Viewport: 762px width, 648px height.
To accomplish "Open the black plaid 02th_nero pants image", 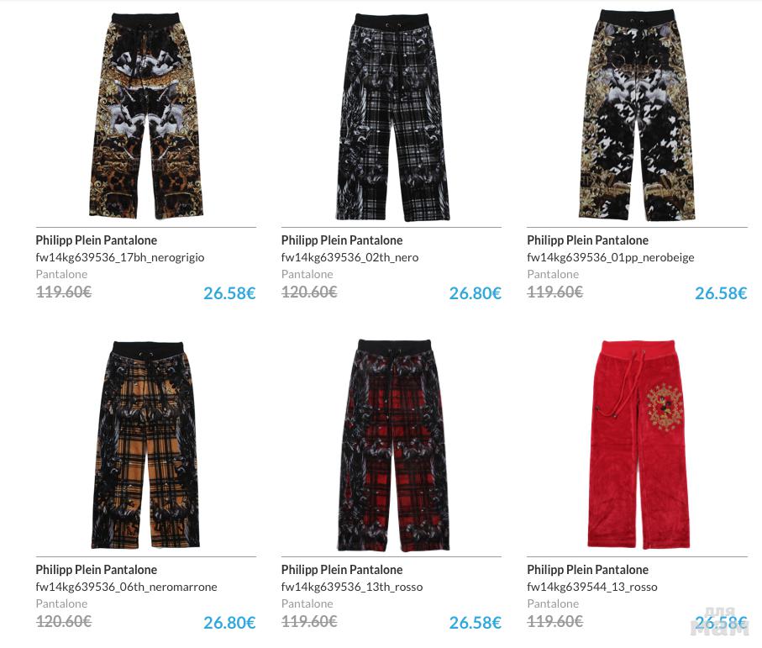I will [392, 117].
